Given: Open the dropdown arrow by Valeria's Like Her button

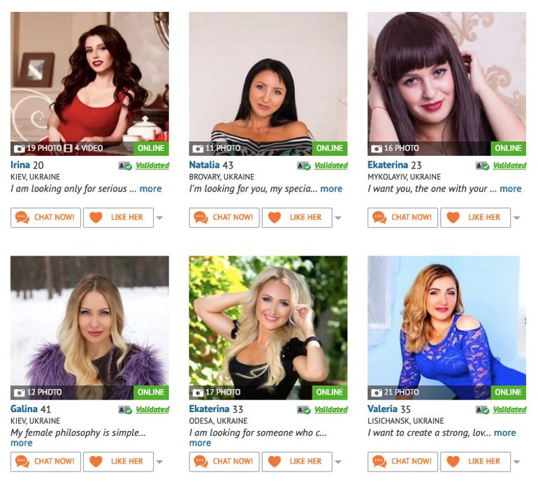Looking at the screenshot, I should tap(517, 462).
